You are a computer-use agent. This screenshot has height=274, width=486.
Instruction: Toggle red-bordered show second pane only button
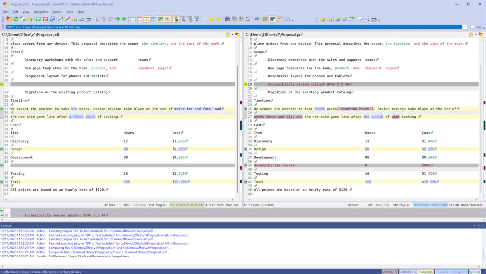[139, 19]
